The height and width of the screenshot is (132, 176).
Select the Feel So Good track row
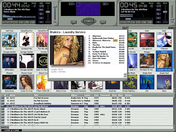pyautogui.click(x=87, y=117)
